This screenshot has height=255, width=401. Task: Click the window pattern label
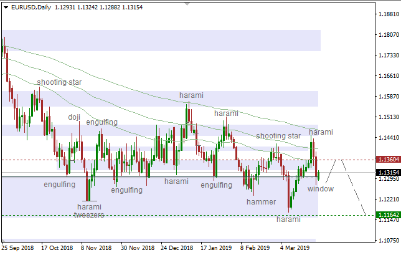coord(321,189)
